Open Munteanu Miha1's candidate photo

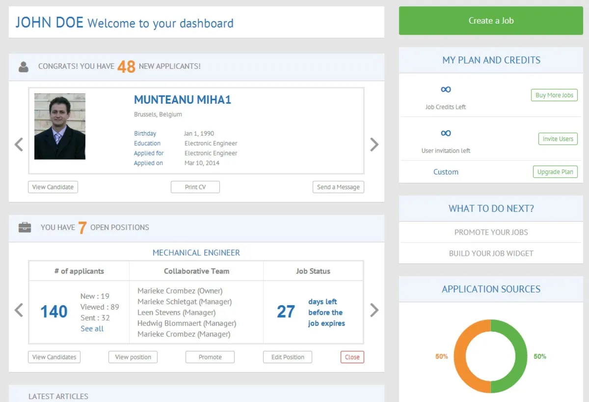(x=60, y=126)
